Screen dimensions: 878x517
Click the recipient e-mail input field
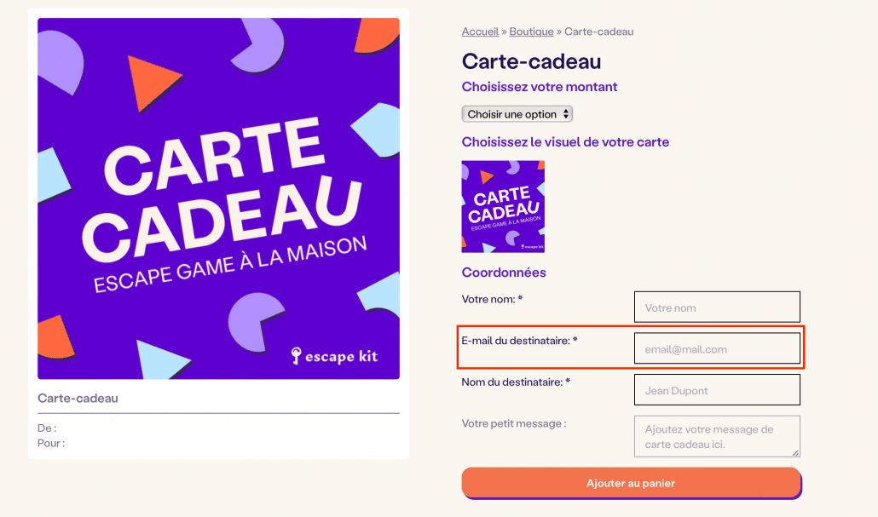[x=717, y=348]
